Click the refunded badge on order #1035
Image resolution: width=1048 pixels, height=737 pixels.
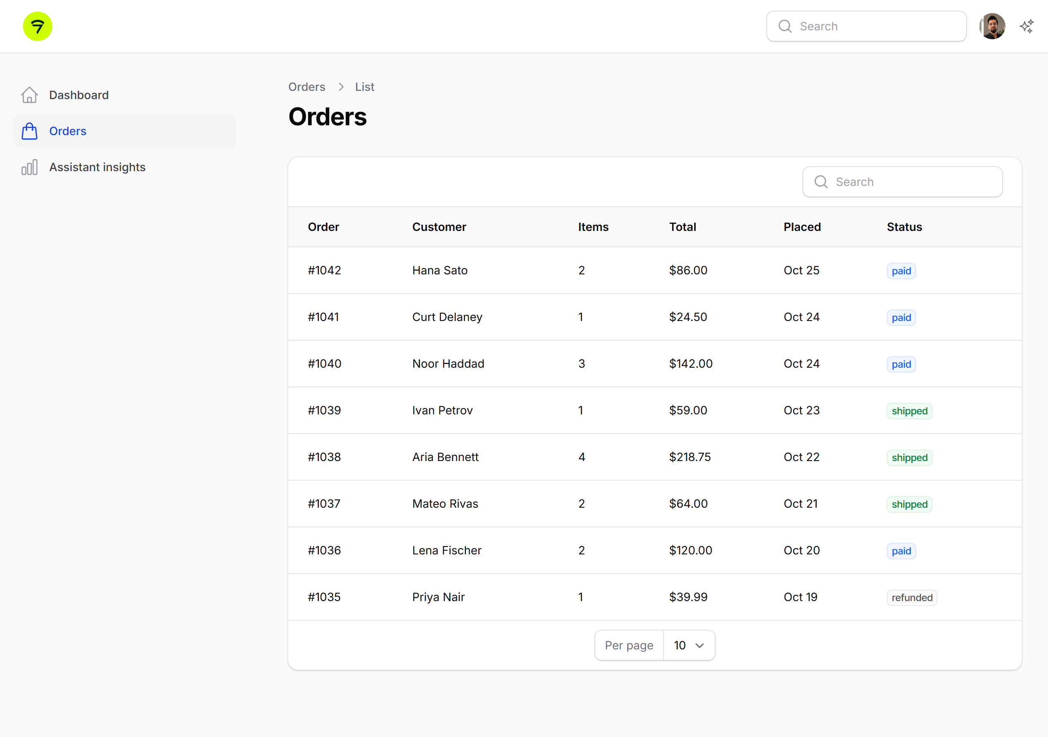click(912, 597)
